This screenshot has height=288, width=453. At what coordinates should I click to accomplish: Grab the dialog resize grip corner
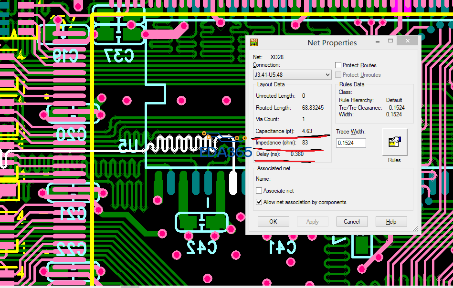pos(415,228)
